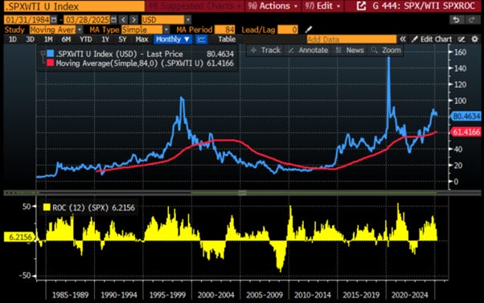Select the 5Y range tab
484x303 pixels.
point(122,39)
